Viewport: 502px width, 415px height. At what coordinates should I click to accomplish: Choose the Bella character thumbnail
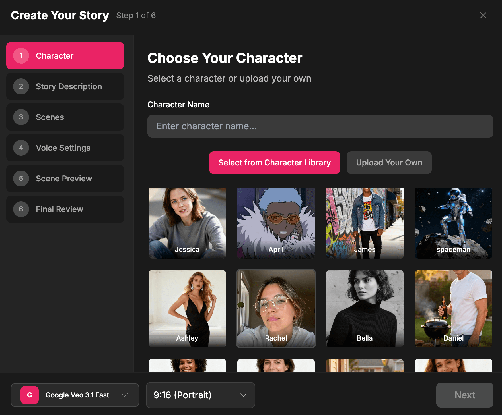pos(365,308)
